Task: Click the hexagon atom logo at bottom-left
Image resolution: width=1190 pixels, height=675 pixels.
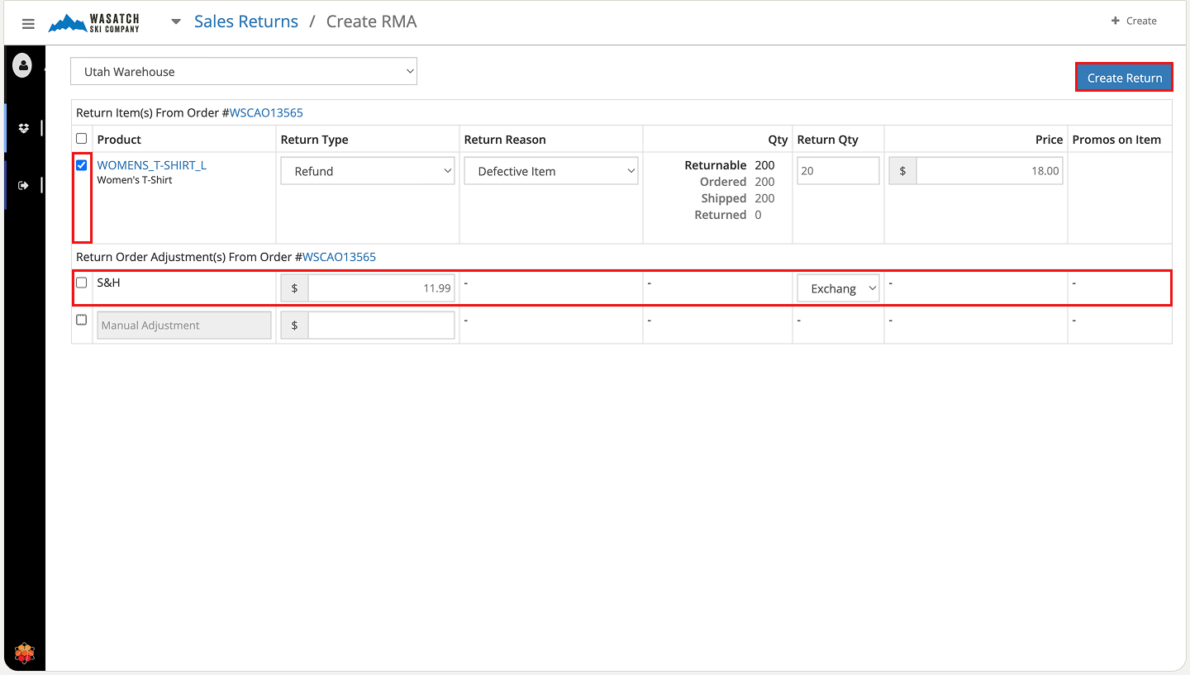Action: click(x=25, y=654)
